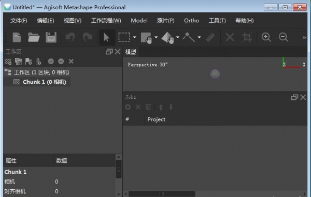Viewport: 311px width, 197px height.
Task: Click the Zoom in magnifier
Action: (x=266, y=37)
